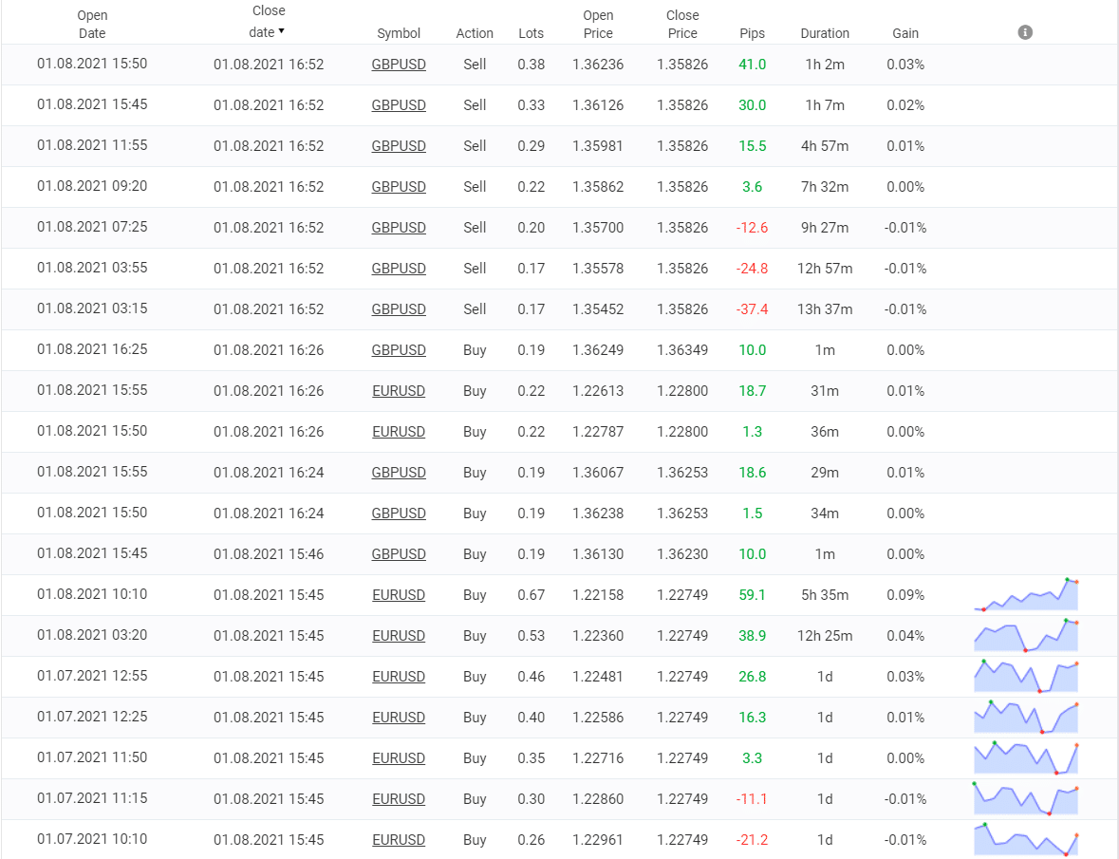Open EURUSD link with 16.3 pips
The height and width of the screenshot is (859, 1119).
click(x=399, y=717)
